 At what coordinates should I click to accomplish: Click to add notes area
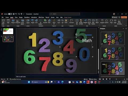pyautogui.click(x=21, y=77)
